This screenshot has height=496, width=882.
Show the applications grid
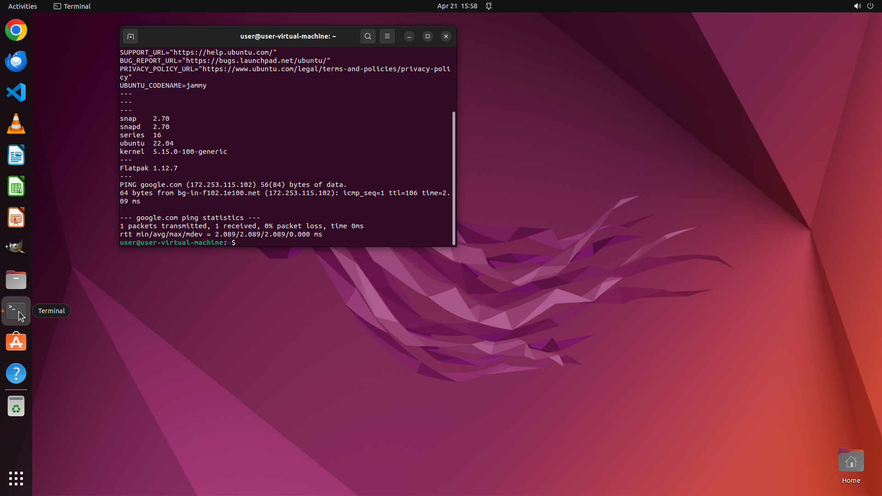[x=16, y=479]
